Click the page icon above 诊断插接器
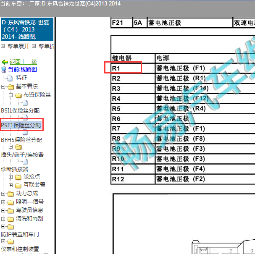Image resolution: width=255 pixels, height=254 pixels. 25,162
